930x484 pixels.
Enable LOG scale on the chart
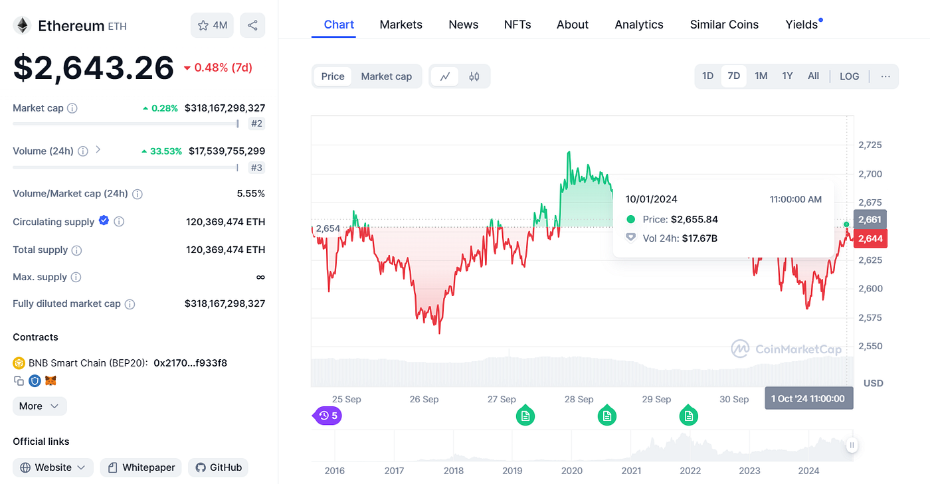(849, 76)
